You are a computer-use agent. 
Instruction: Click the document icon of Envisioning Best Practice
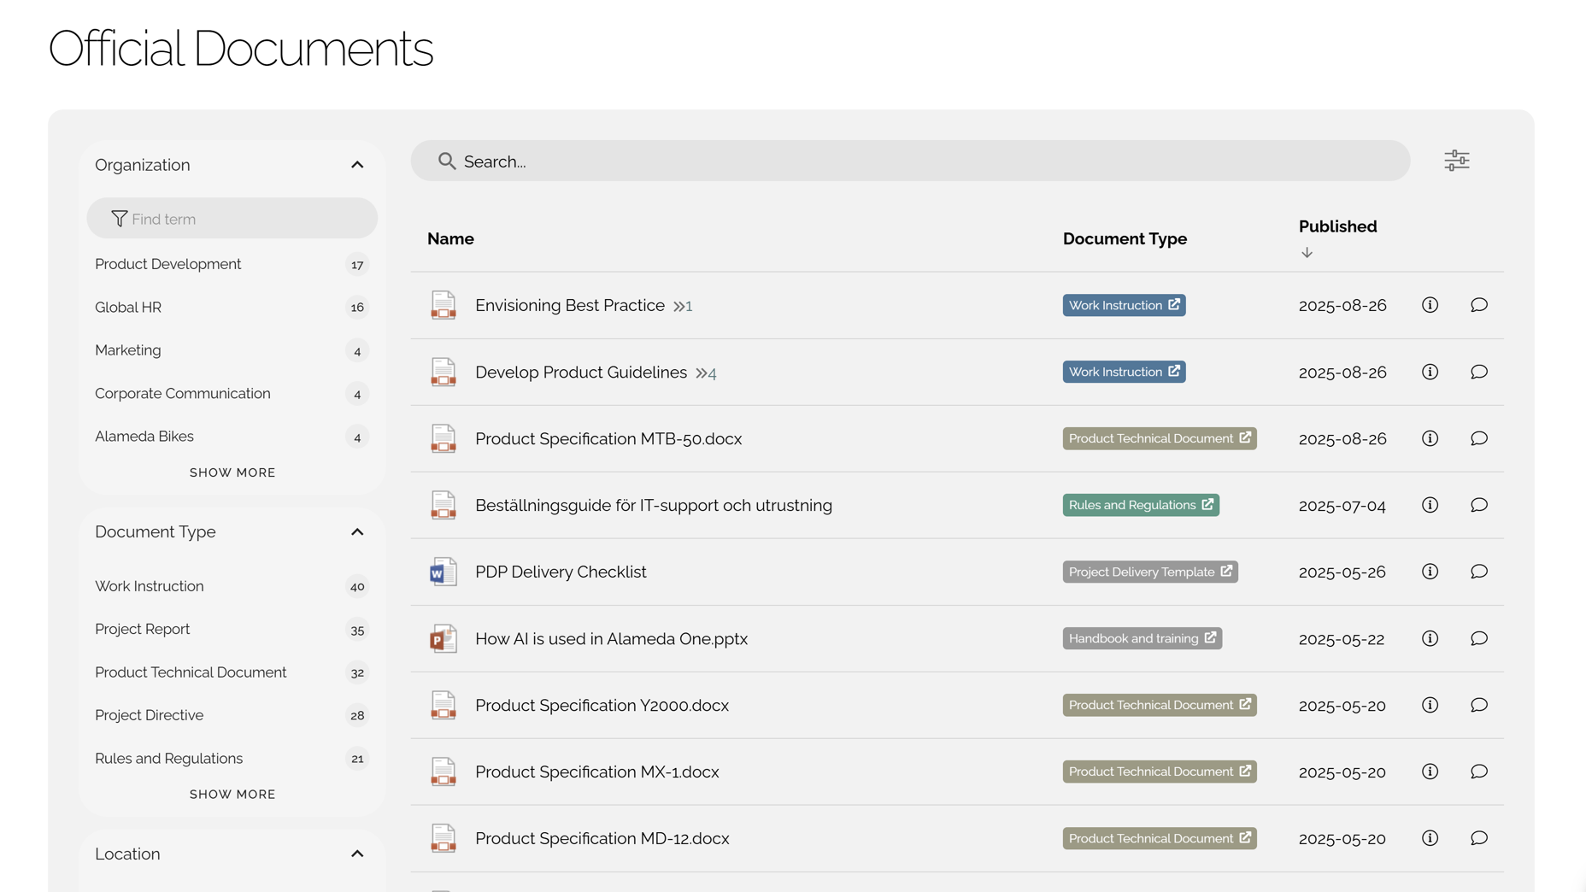click(443, 305)
